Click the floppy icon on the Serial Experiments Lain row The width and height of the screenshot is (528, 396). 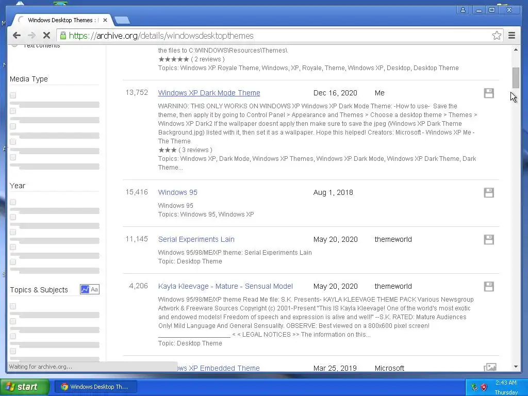tap(489, 239)
